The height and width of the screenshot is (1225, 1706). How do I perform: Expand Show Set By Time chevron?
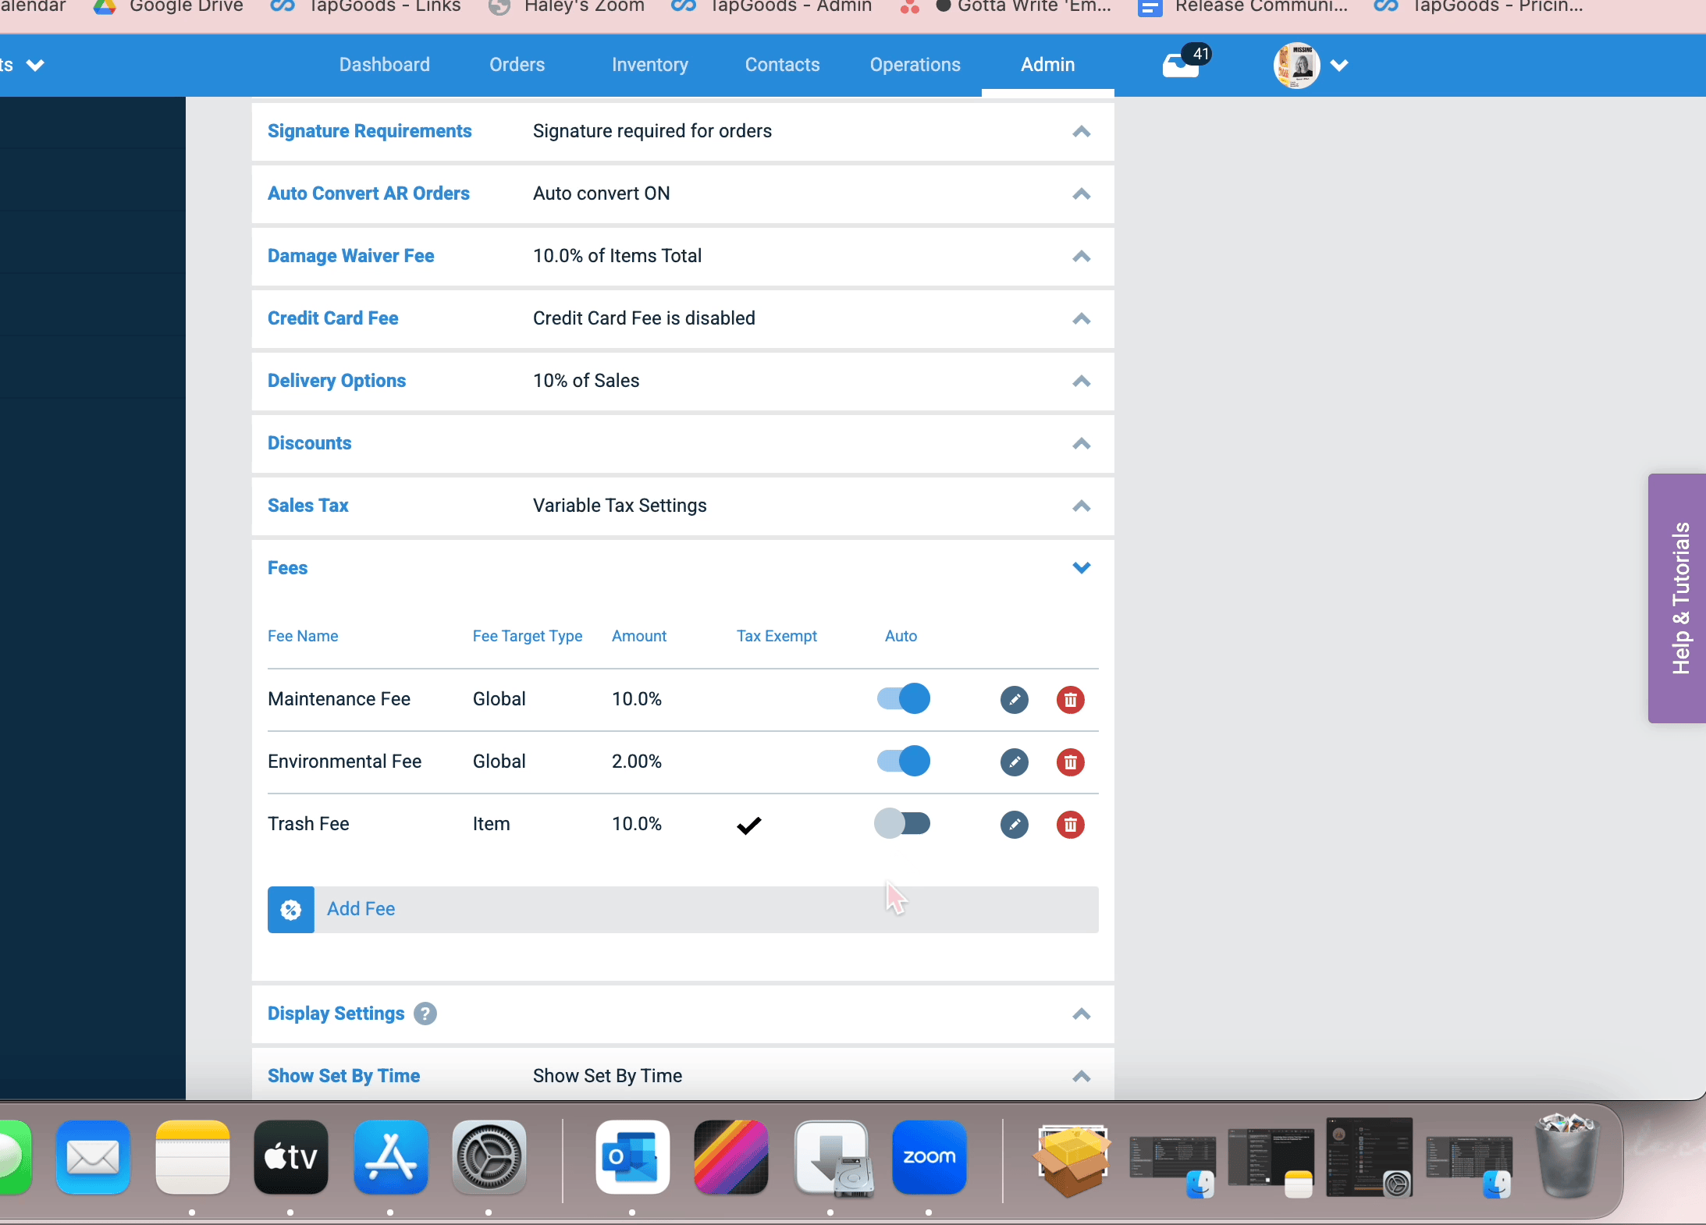point(1081,1076)
